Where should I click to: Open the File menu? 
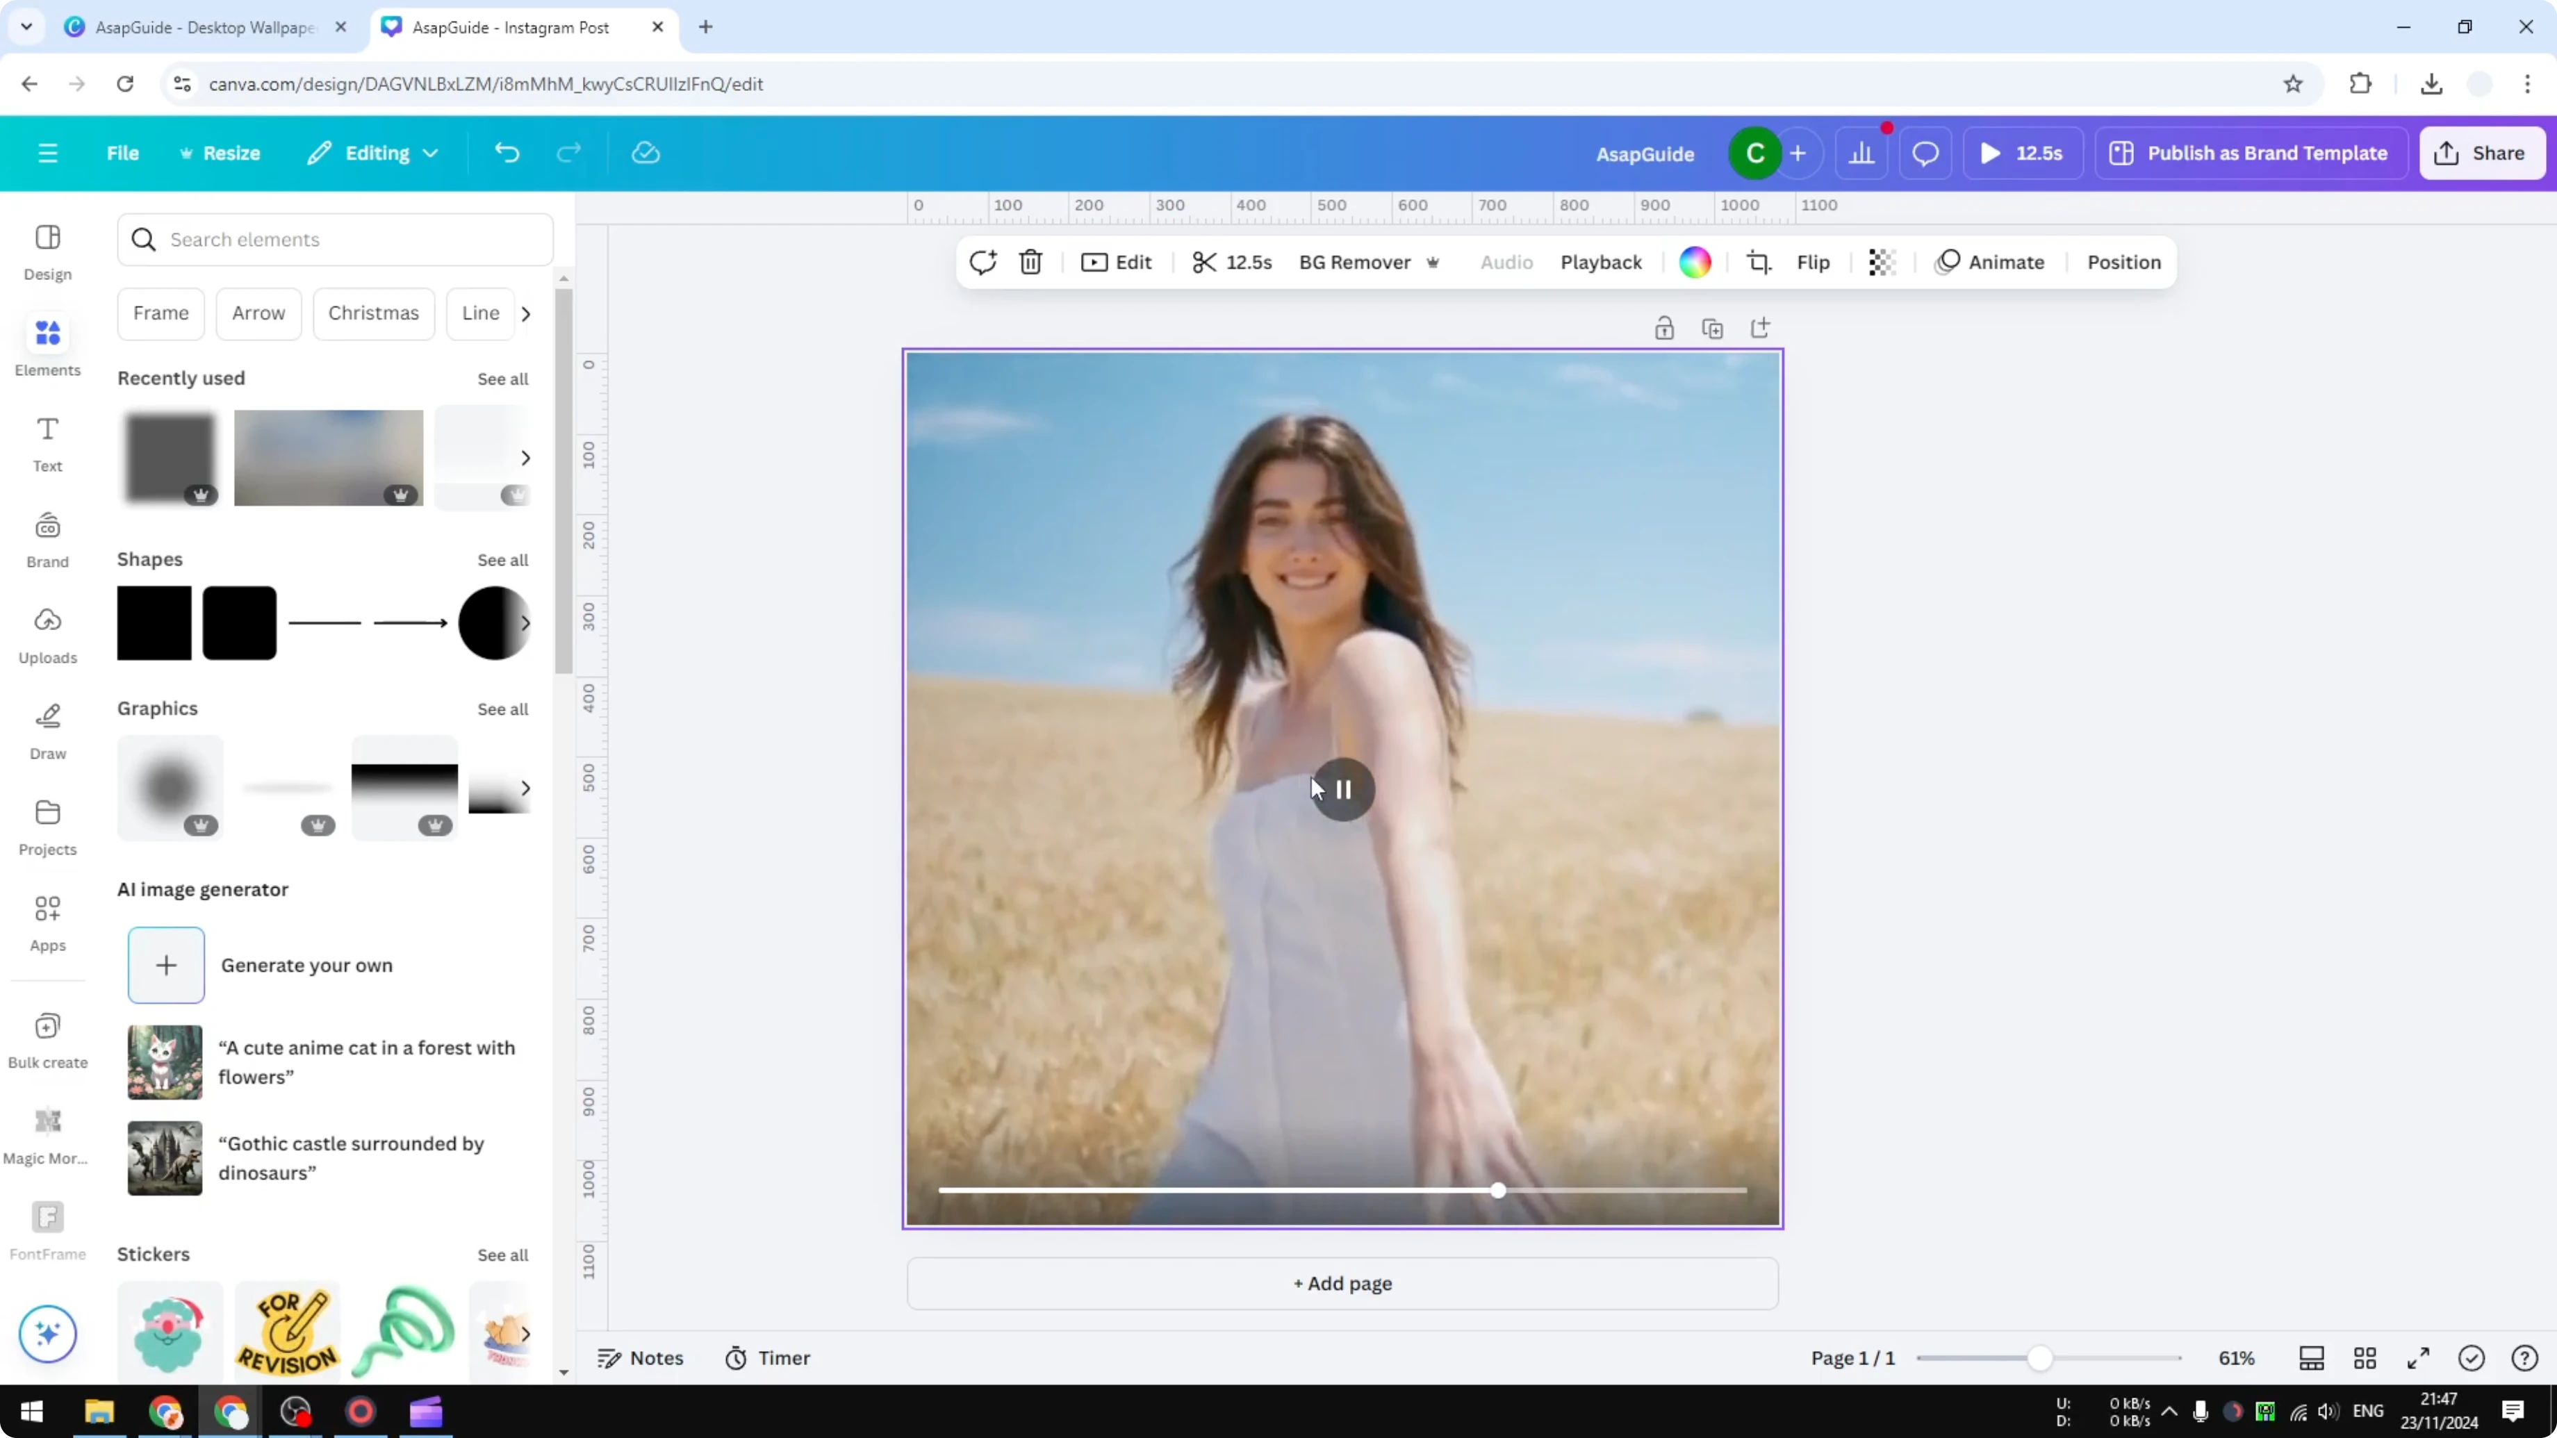click(123, 153)
